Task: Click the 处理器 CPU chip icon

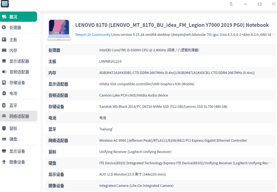Action: (4, 27)
